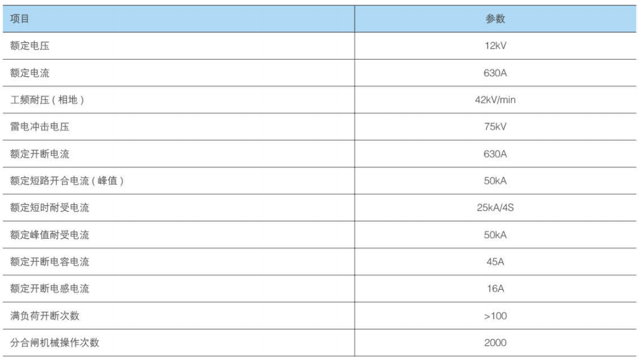
Task: Select the 额定短路开合电流（峰值）label
Action: [x=67, y=181]
